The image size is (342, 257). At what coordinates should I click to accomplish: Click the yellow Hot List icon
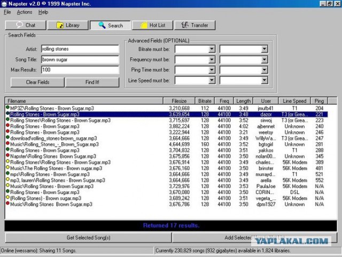click(144, 25)
